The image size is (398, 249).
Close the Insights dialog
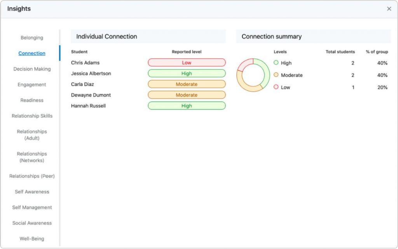pos(389,9)
